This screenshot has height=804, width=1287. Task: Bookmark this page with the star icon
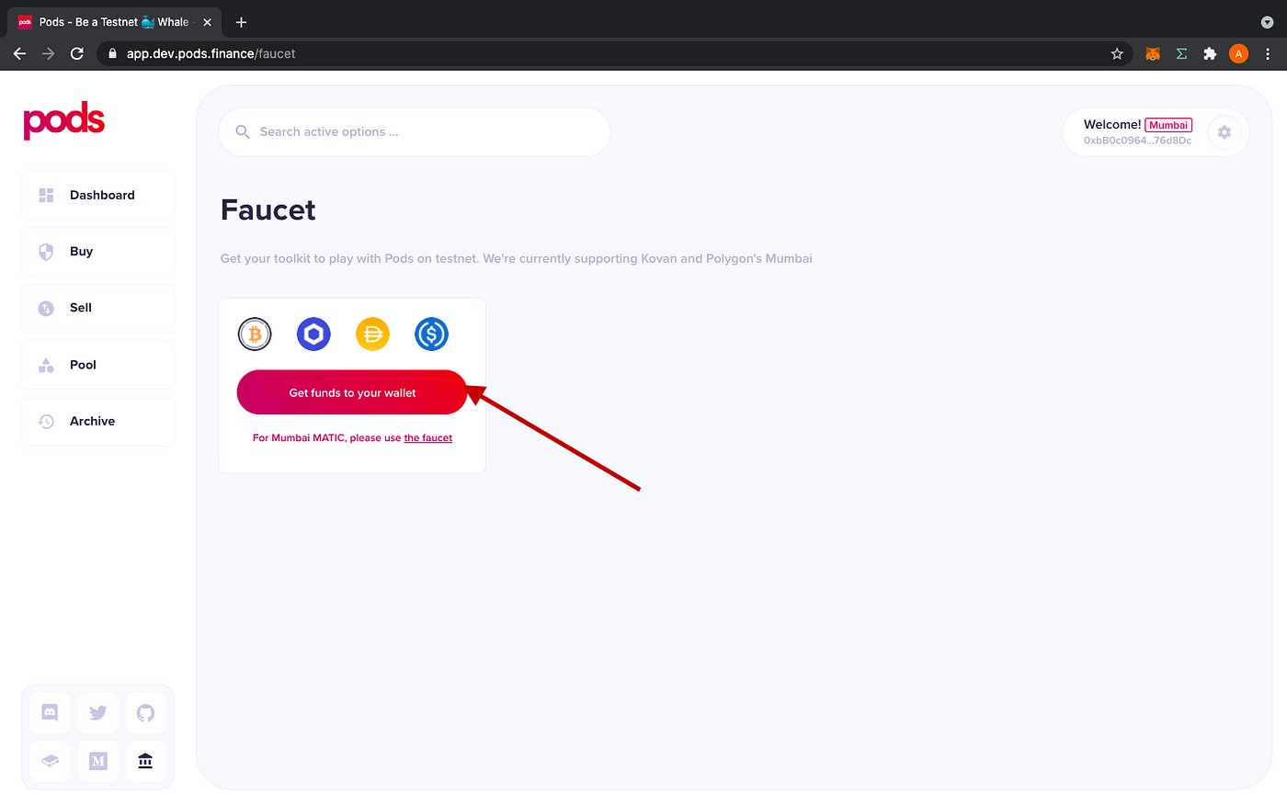point(1117,53)
